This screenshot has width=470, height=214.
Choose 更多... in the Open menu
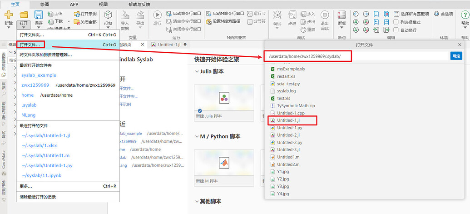68,186
